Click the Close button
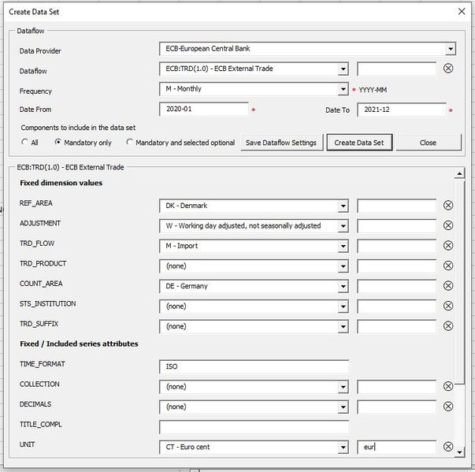The height and width of the screenshot is (472, 475). tap(428, 143)
